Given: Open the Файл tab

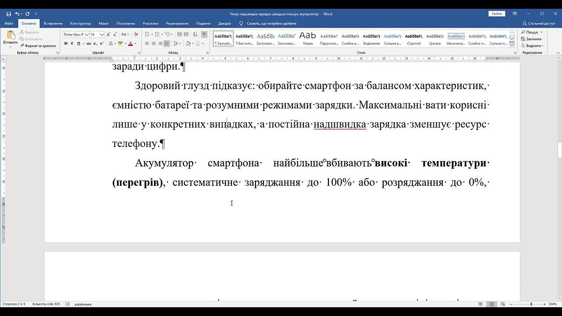Looking at the screenshot, I should point(9,23).
